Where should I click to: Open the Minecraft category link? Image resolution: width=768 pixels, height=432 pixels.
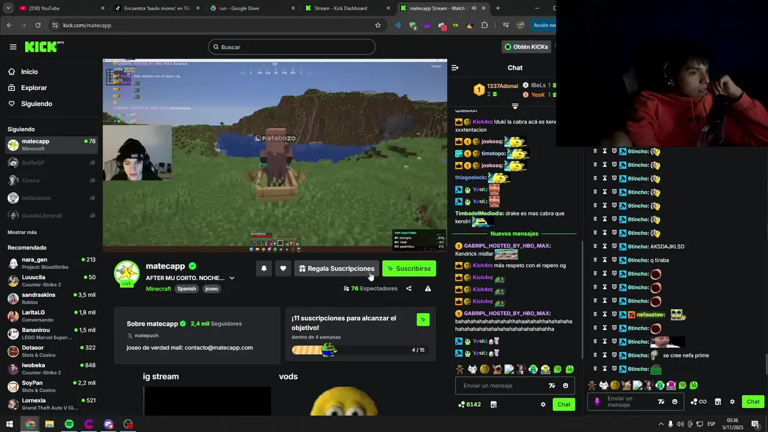[x=158, y=289]
